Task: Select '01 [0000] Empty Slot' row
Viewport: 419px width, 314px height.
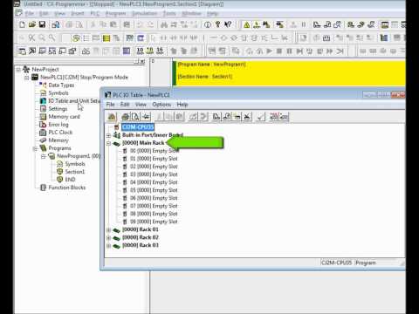Action: point(154,159)
